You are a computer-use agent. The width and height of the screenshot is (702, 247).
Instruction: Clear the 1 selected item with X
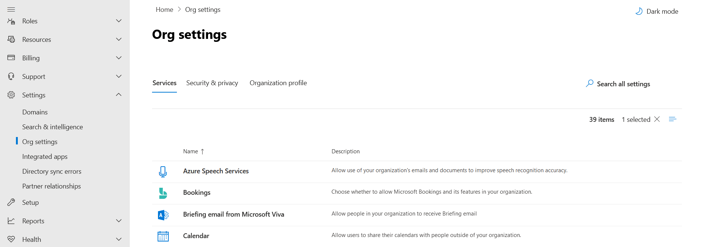coord(657,119)
